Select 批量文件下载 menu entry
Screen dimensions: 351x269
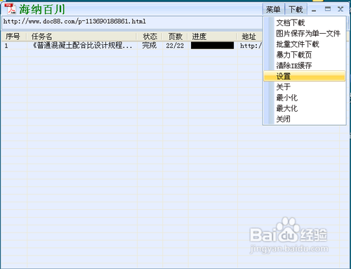pos(305,44)
